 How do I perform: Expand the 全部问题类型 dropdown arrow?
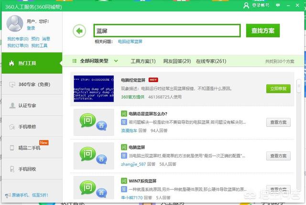click(116, 61)
